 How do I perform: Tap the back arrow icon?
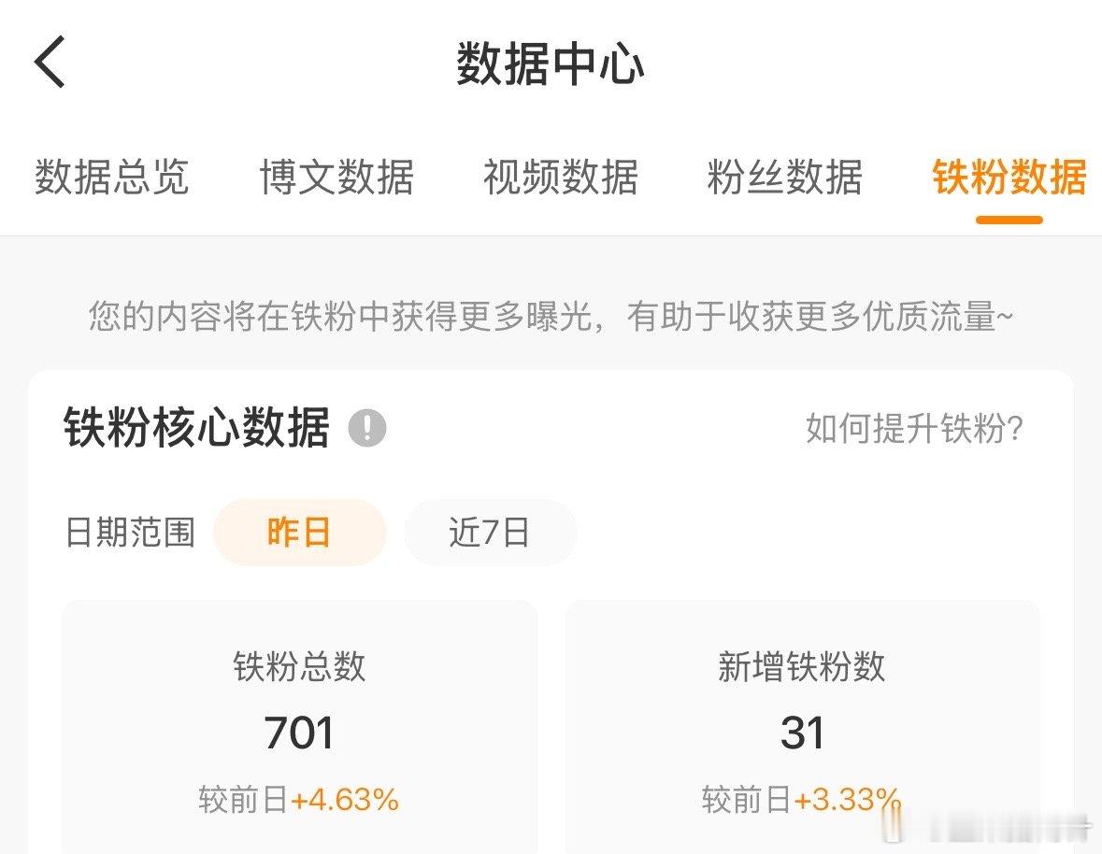(49, 62)
